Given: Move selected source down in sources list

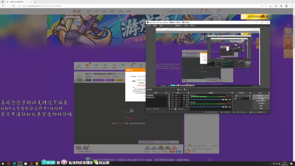Looking at the screenshot, I should [x=182, y=109].
